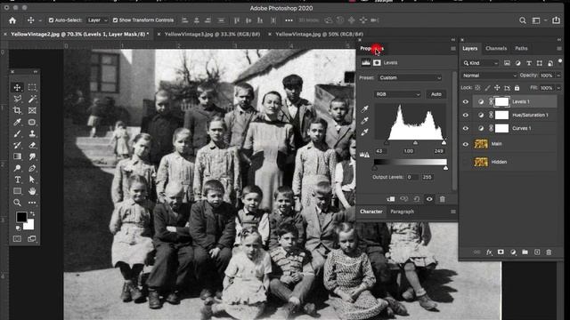Reset Levels adjustment to defaults icon
The height and width of the screenshot is (320, 570).
point(417,199)
